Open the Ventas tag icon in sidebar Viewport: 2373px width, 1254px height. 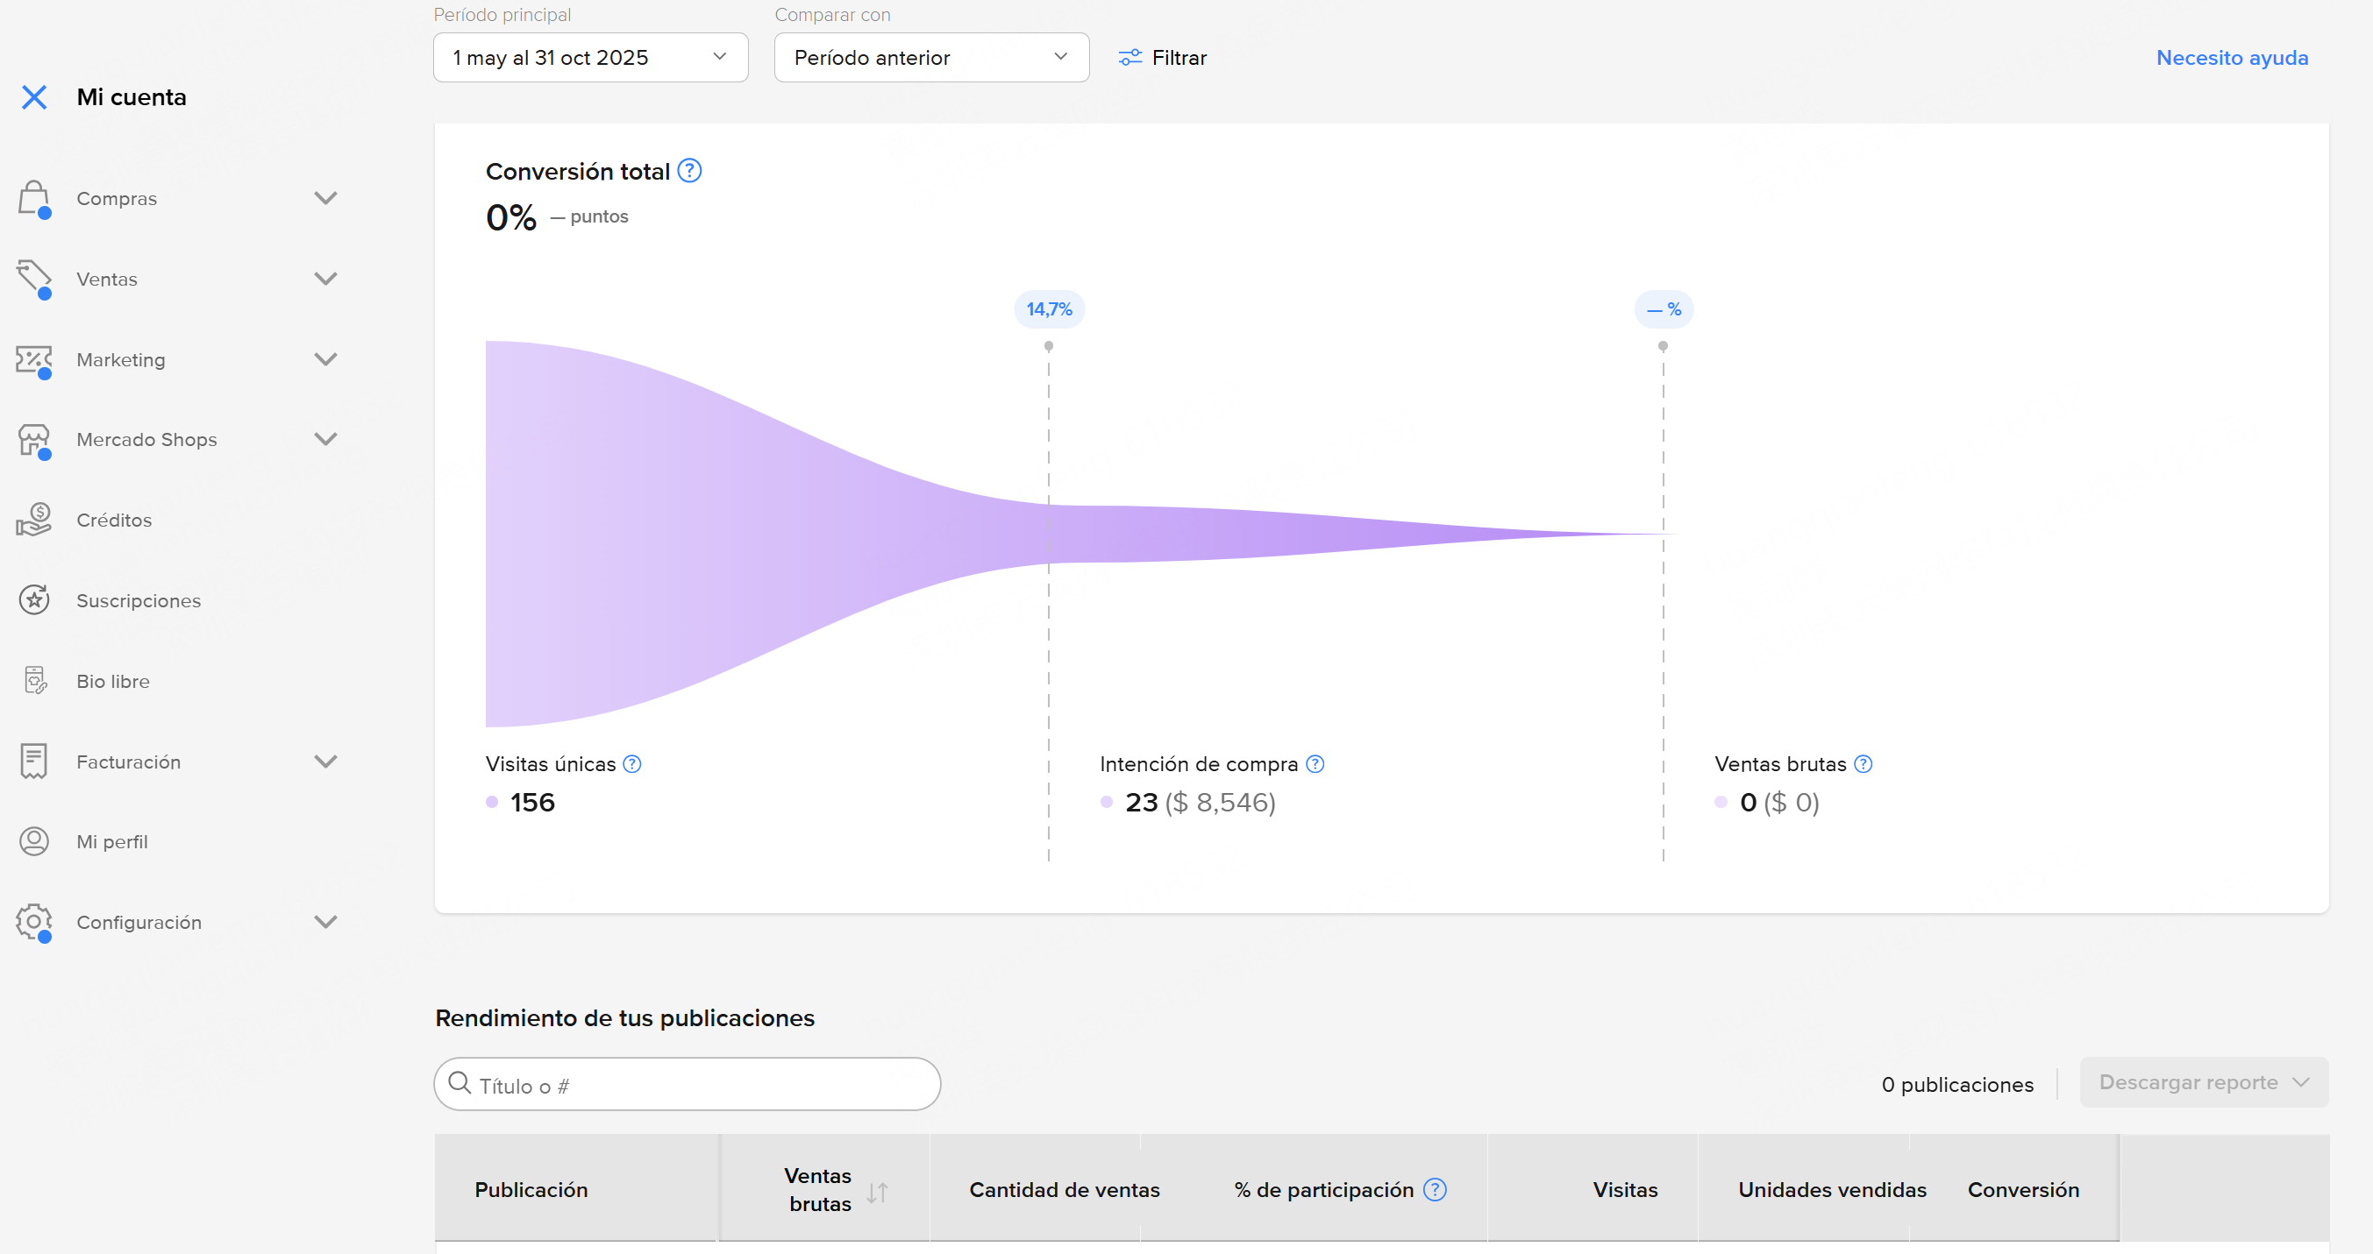point(33,279)
